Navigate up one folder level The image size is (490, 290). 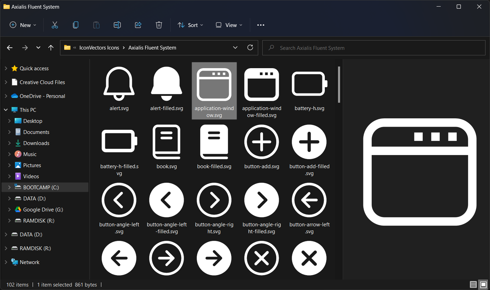[51, 47]
